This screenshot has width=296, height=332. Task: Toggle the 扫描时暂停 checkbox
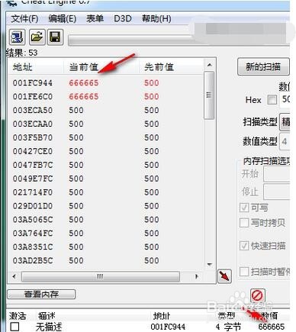(244, 272)
